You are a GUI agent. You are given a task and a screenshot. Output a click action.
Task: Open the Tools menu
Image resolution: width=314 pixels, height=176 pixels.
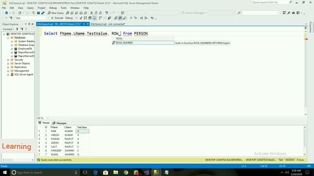click(x=63, y=8)
